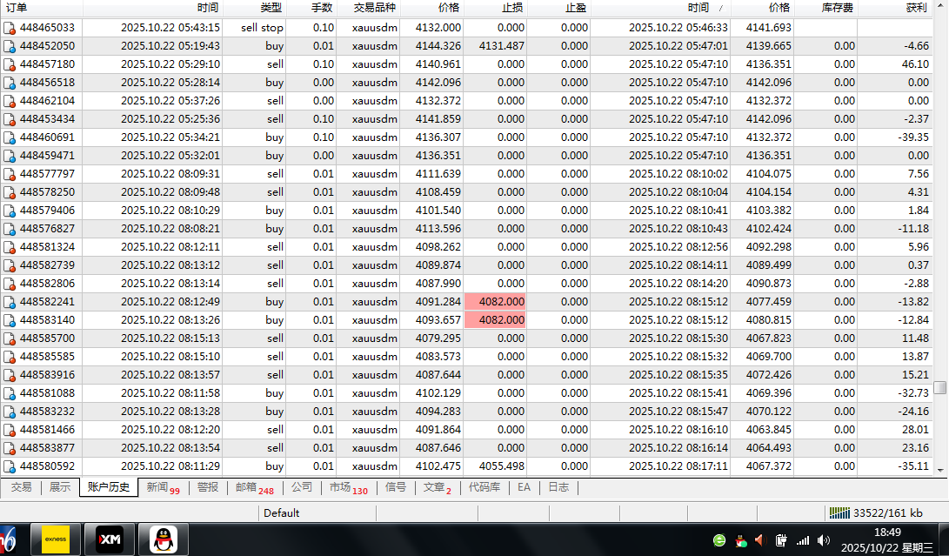
Task: Open the 新闻 tab with 99 unread
Action: [162, 487]
